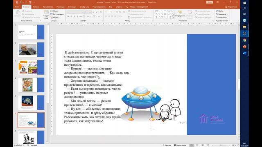Collapse the ribbon with the arrow
The image size is (262, 147).
(238, 21)
